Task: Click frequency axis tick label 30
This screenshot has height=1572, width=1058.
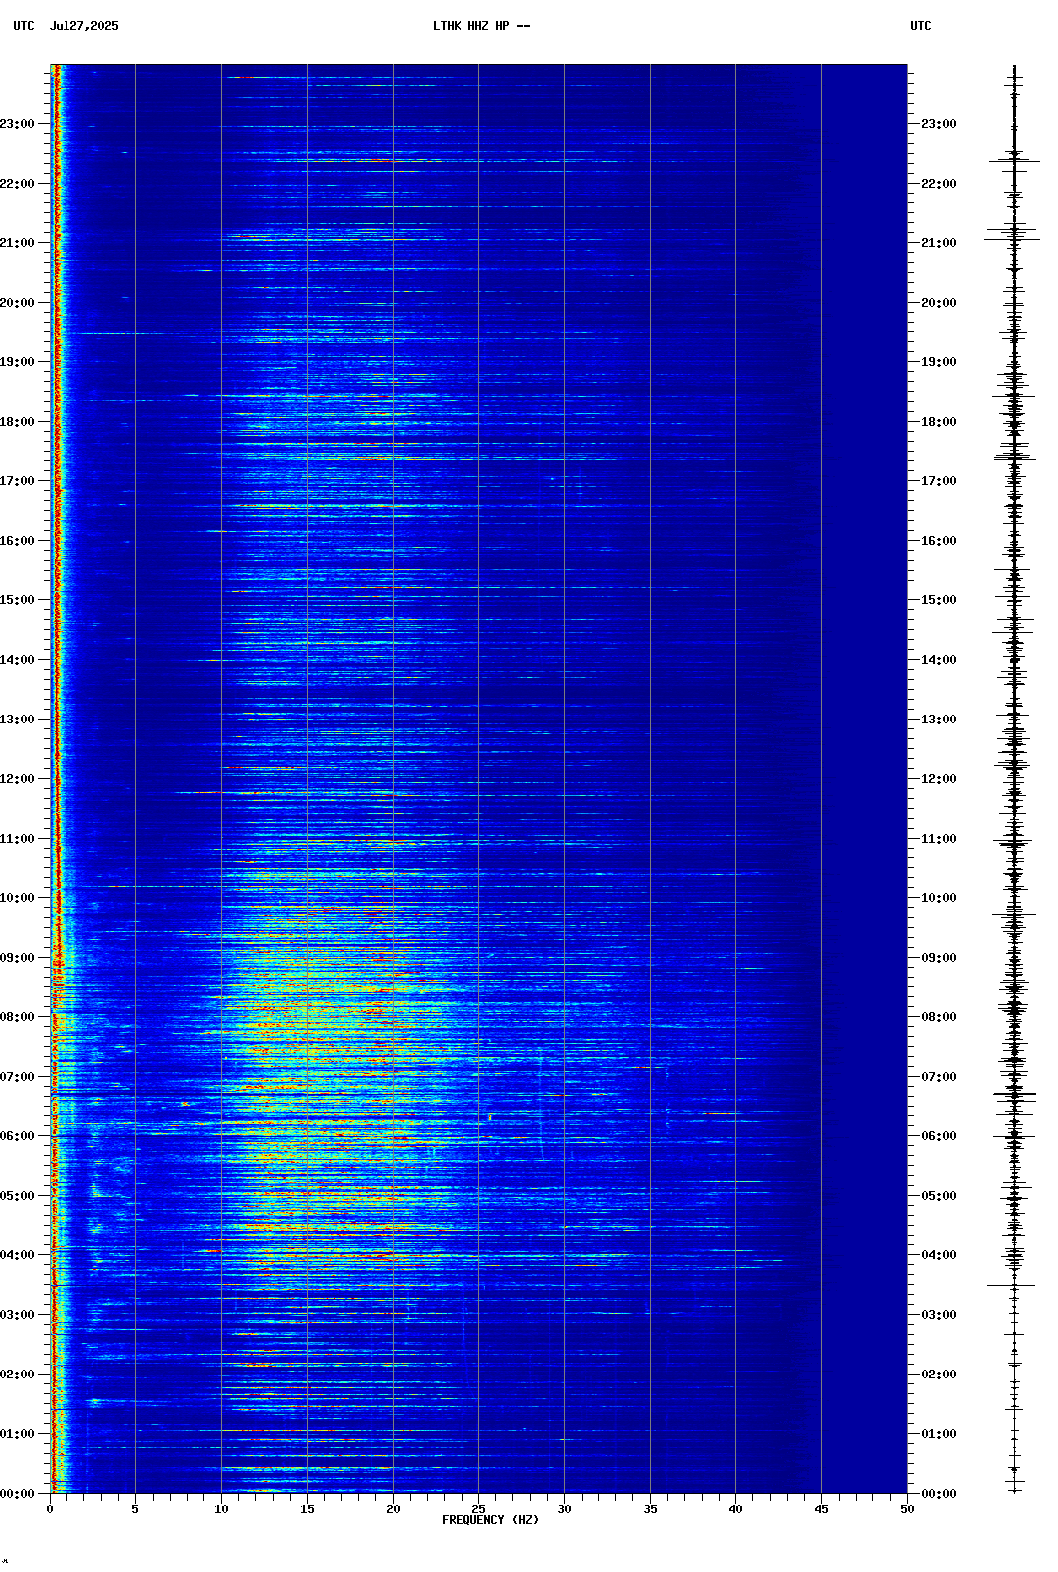Action: 564,1509
